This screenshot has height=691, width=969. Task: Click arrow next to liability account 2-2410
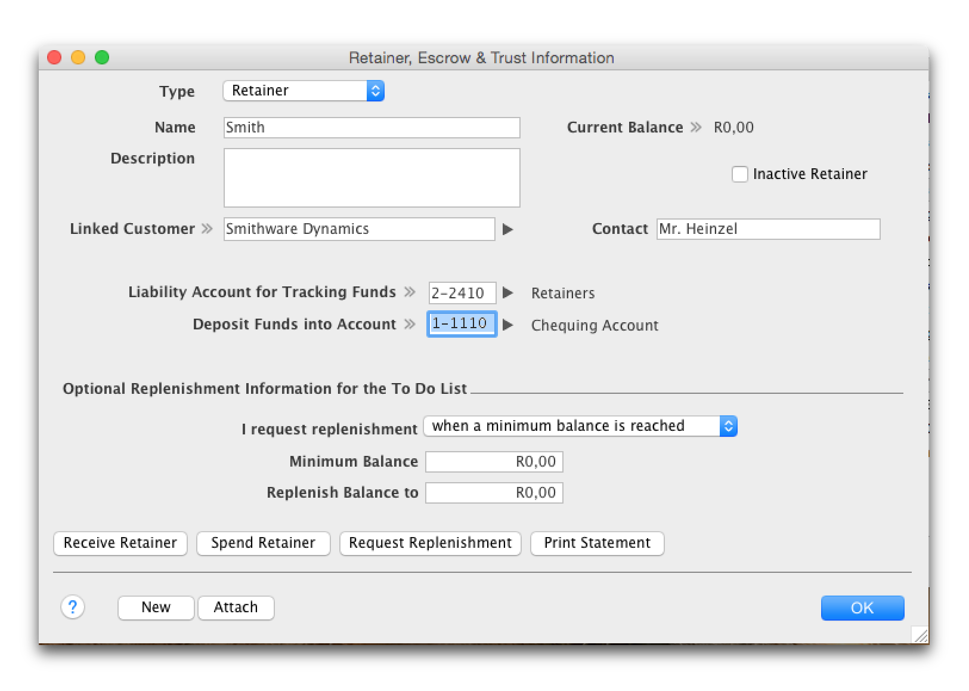point(507,292)
